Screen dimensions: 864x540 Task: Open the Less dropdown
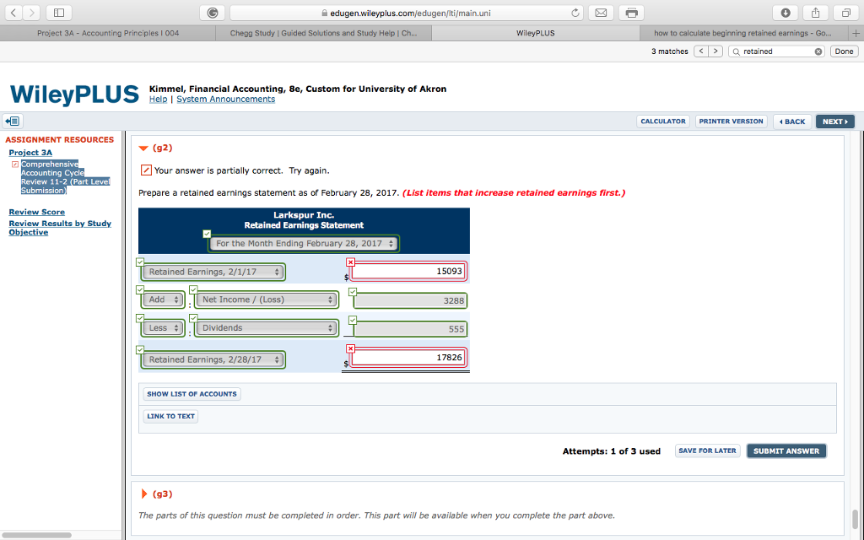pyautogui.click(x=163, y=328)
